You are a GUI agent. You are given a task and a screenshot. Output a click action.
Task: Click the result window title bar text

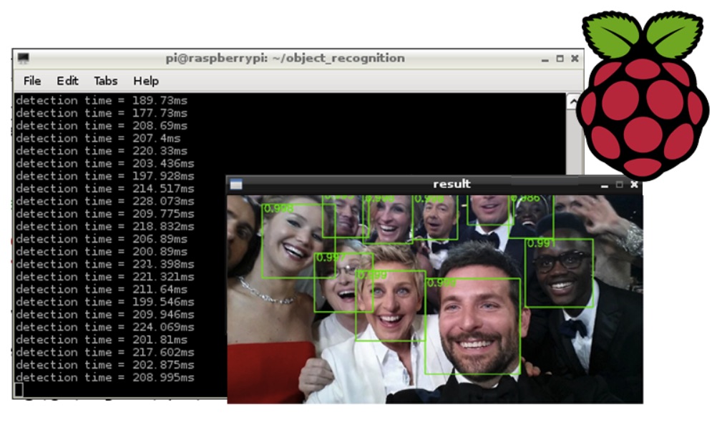(452, 184)
